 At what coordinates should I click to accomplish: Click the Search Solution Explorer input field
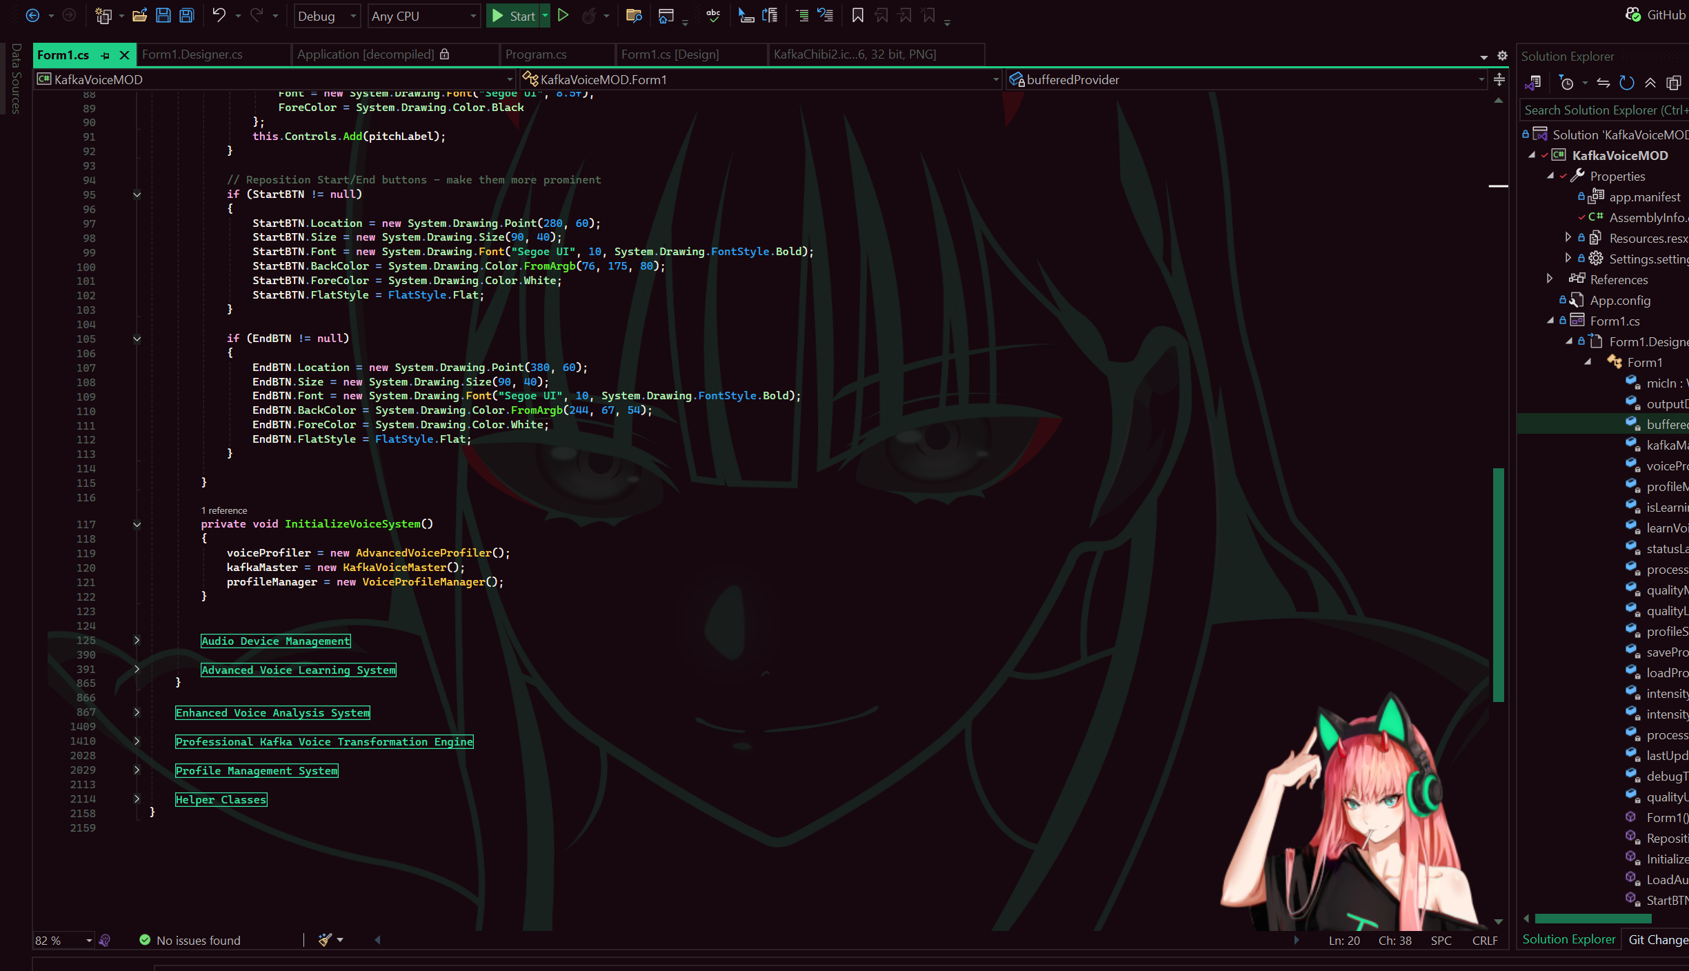(1604, 110)
